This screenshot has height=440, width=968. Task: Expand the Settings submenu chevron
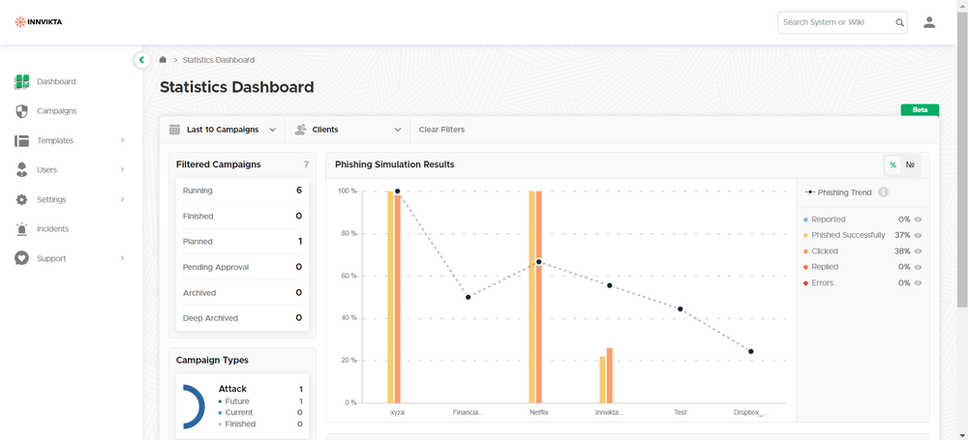pos(122,199)
